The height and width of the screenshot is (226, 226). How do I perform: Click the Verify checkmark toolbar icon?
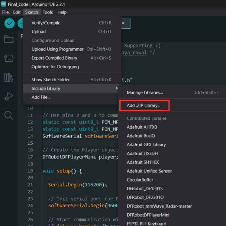click(9, 23)
